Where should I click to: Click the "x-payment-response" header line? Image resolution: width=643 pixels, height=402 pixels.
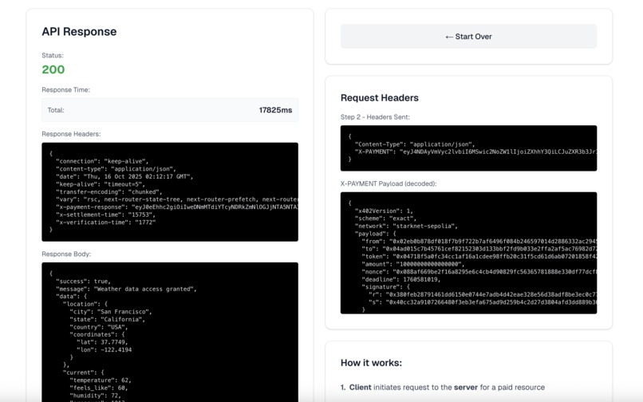pos(177,207)
